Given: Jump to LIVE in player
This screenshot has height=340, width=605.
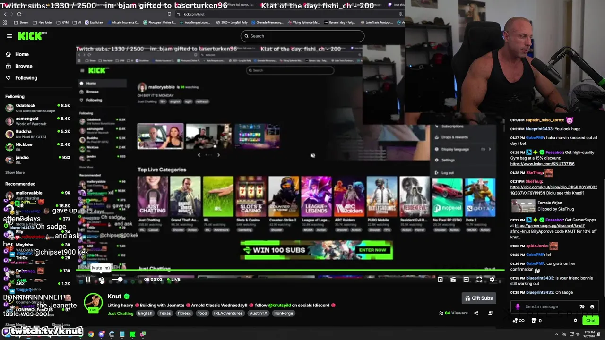Looking at the screenshot, I should pos(173,280).
